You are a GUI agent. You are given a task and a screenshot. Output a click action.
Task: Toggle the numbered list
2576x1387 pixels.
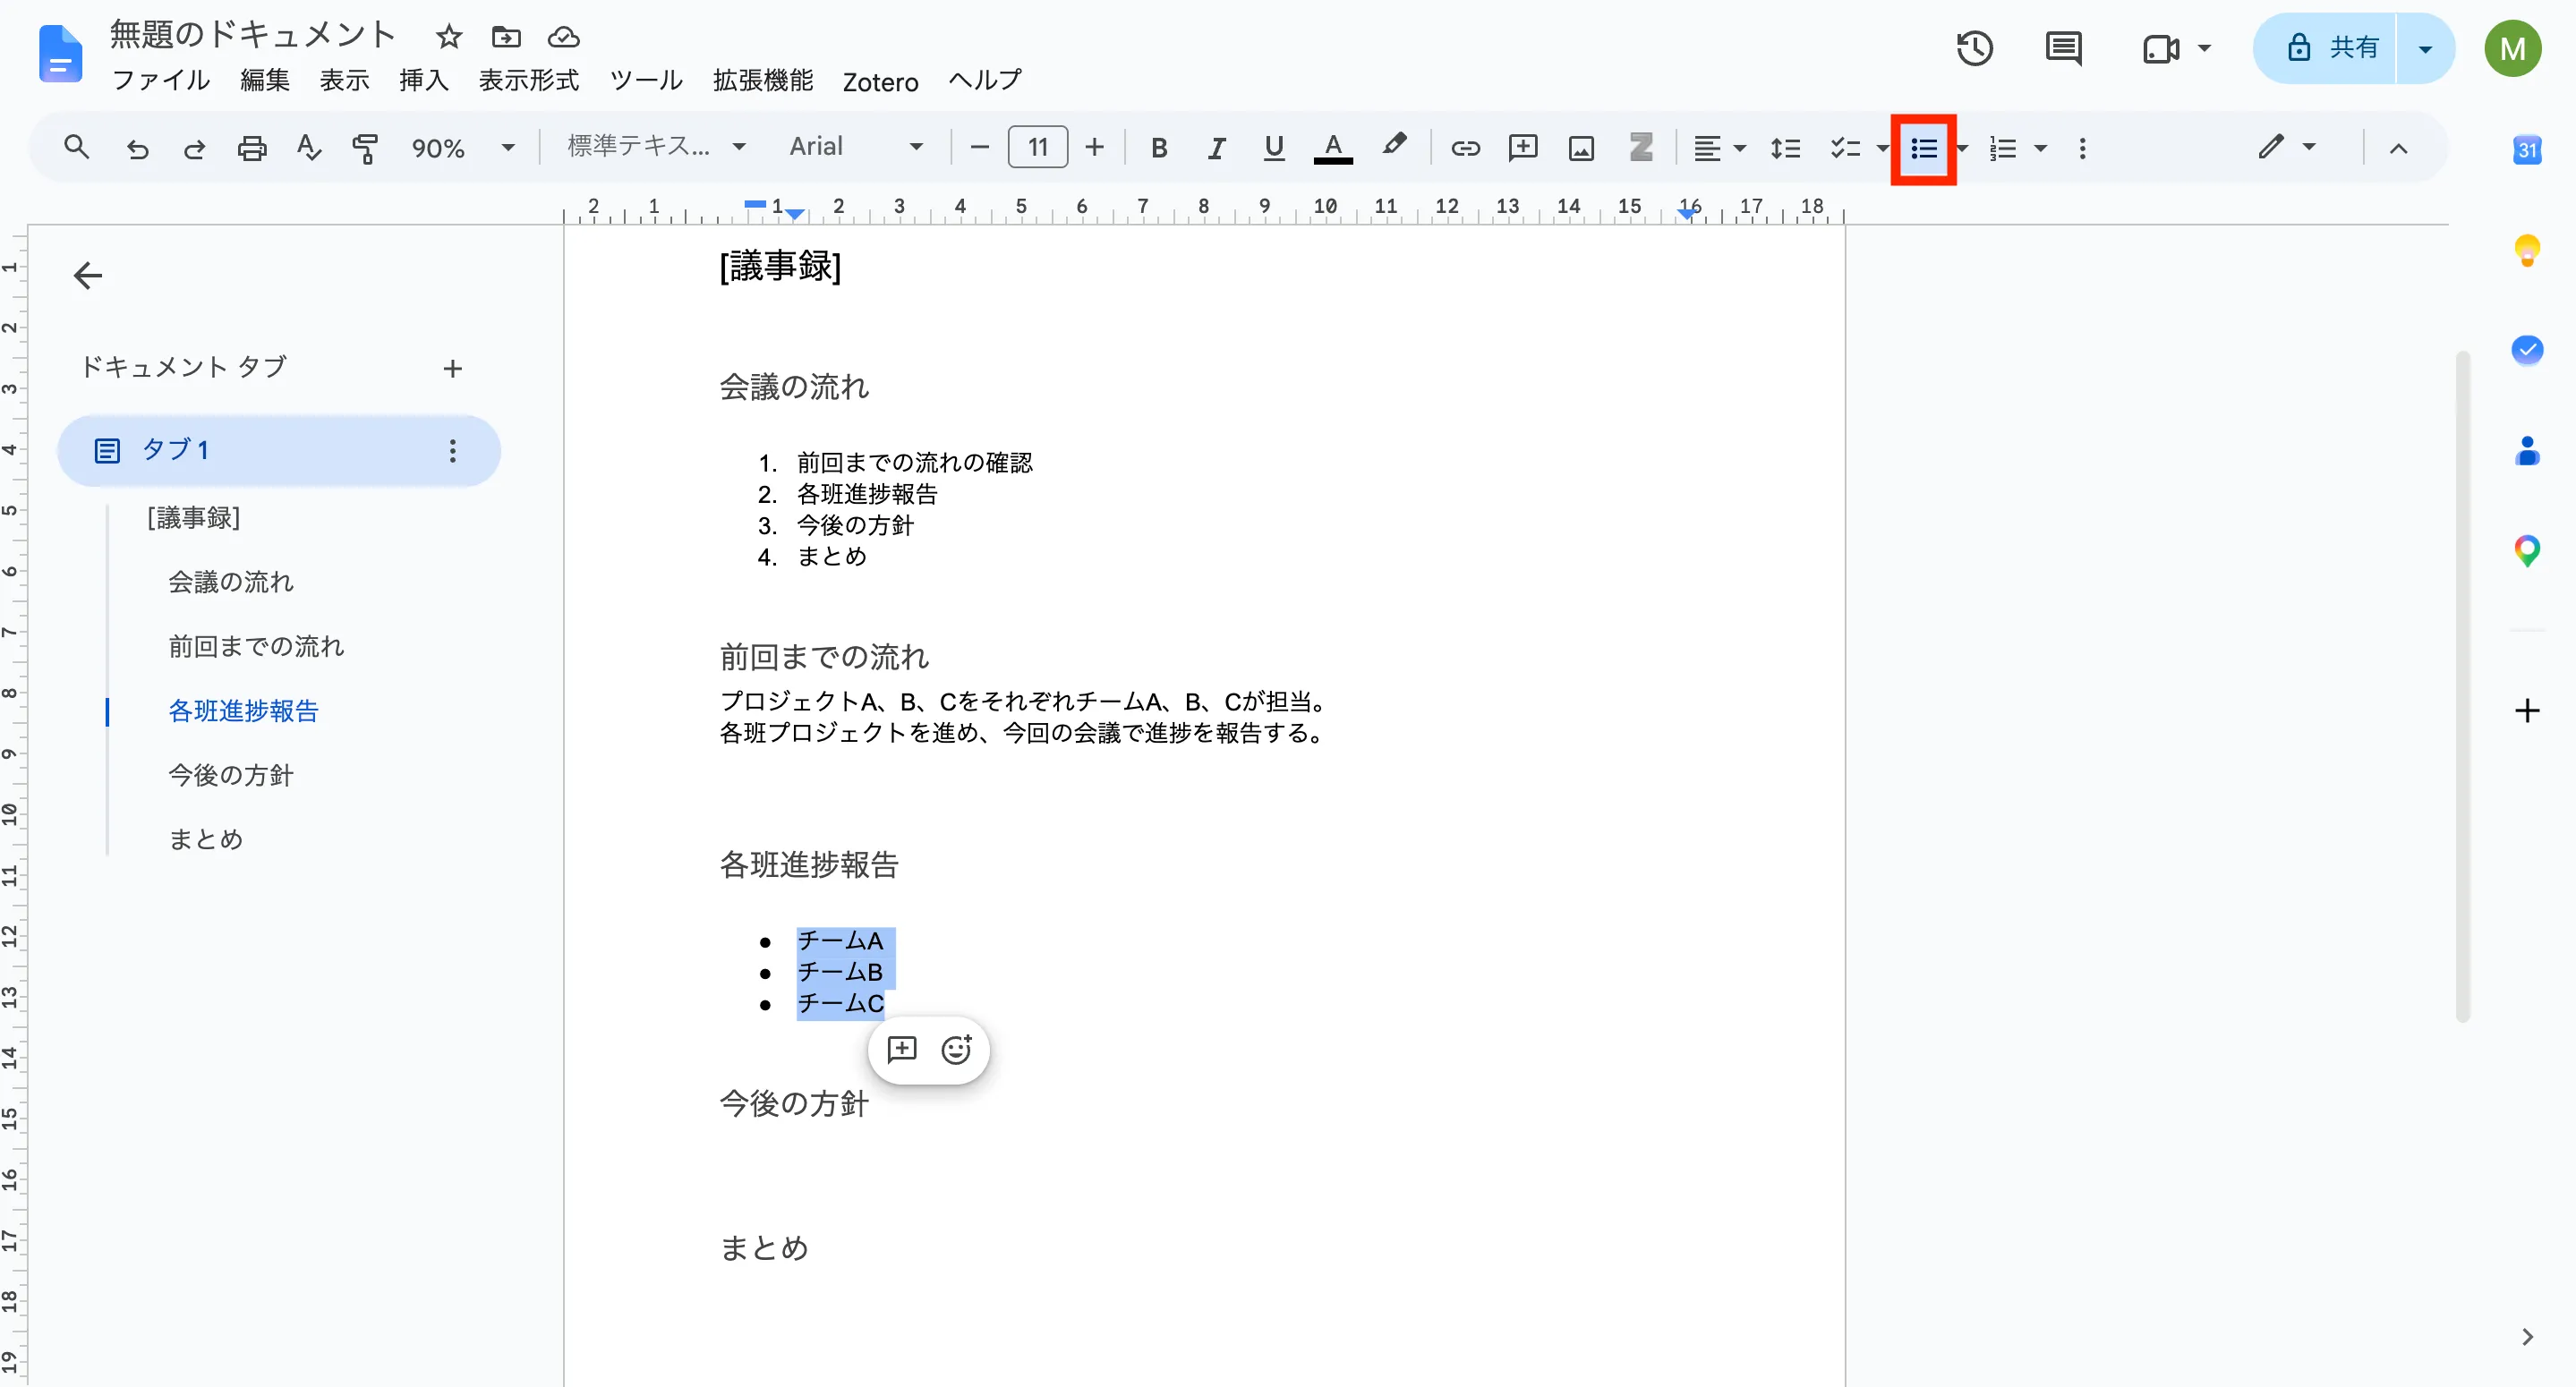(x=2002, y=149)
